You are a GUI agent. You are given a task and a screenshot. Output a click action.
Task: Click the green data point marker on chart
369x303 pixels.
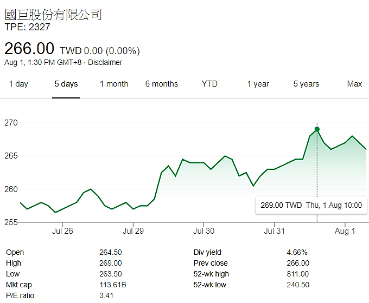(x=317, y=129)
